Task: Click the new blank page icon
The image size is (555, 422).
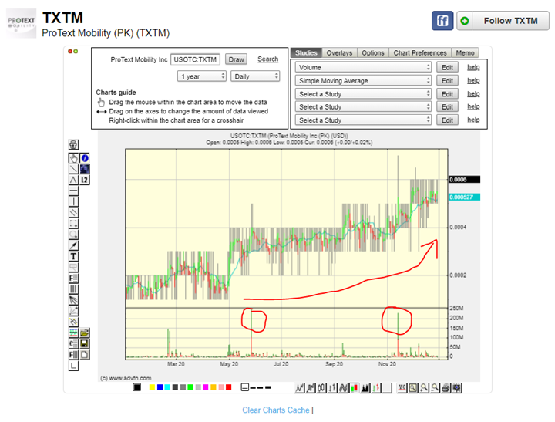Action: point(85,355)
